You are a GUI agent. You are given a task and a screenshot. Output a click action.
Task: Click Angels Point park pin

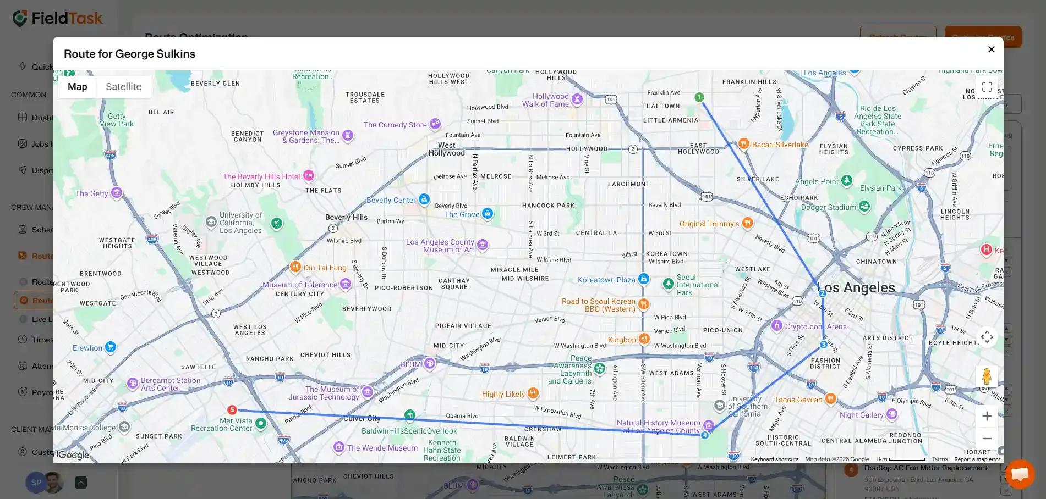(847, 180)
